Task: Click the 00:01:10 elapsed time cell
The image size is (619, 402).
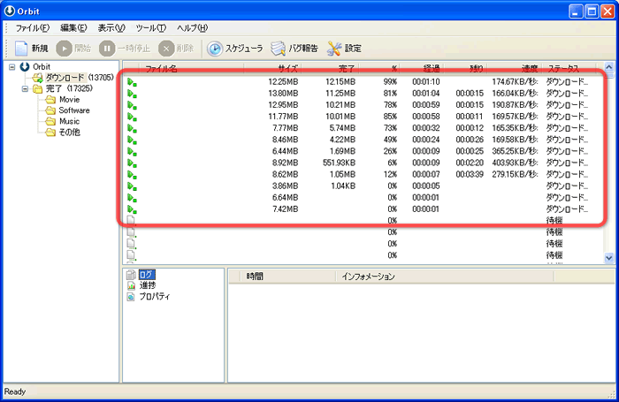Action: (426, 81)
